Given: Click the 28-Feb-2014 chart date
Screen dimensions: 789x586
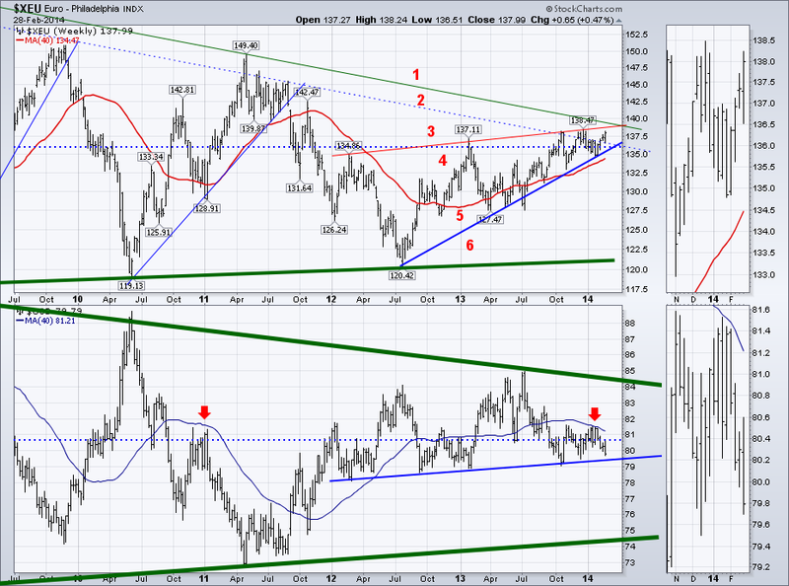Looking at the screenshot, I should point(39,20).
